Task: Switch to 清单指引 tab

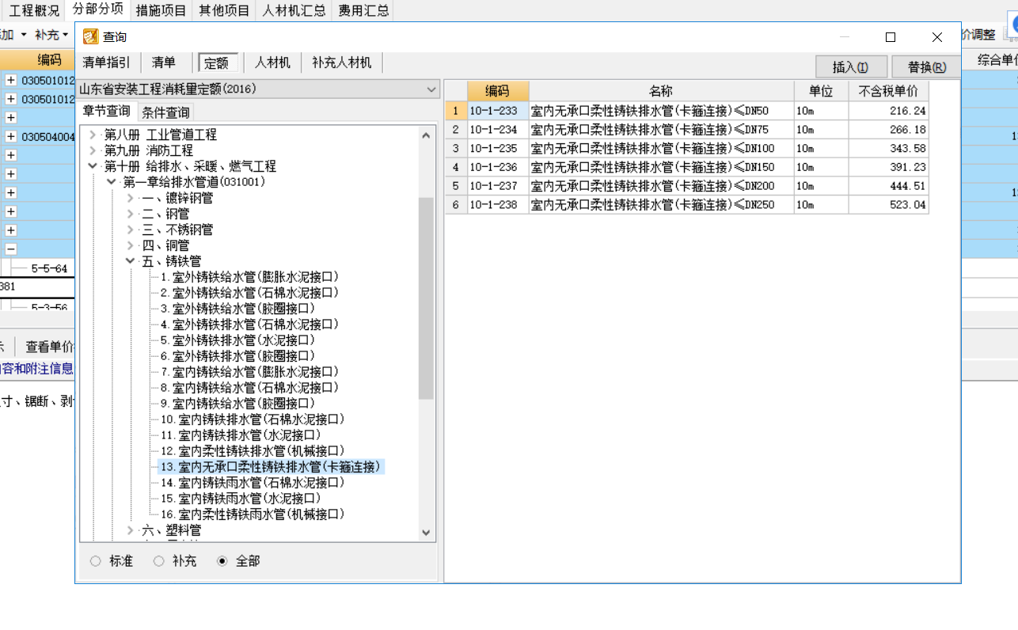Action: tap(107, 63)
